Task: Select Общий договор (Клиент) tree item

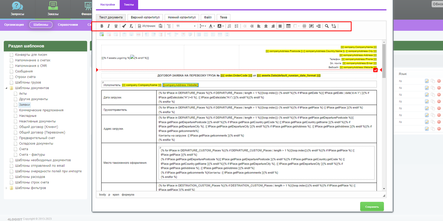Action: pyautogui.click(x=38, y=127)
